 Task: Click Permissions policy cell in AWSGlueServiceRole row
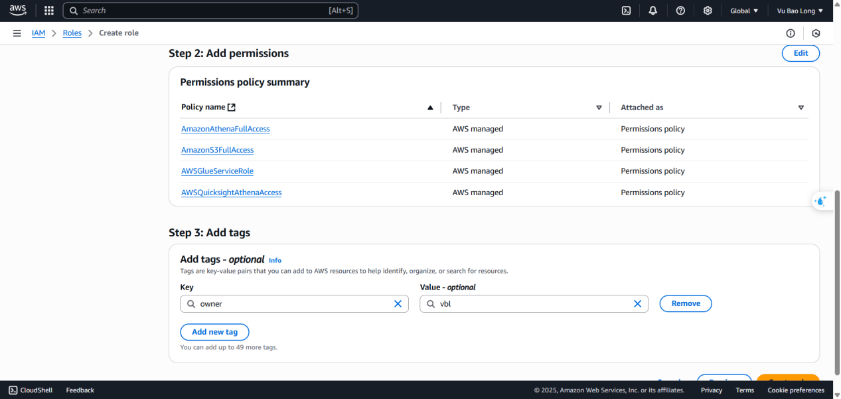pos(652,171)
